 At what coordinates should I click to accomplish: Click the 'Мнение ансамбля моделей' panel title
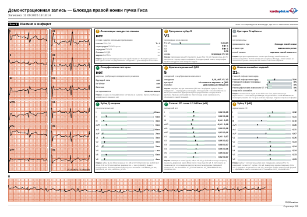tap(253, 67)
